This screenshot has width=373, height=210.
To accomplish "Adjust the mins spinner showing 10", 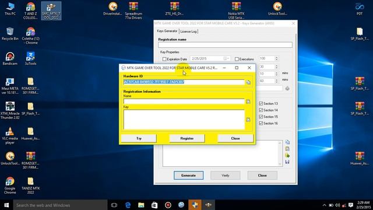I will 276,74.
